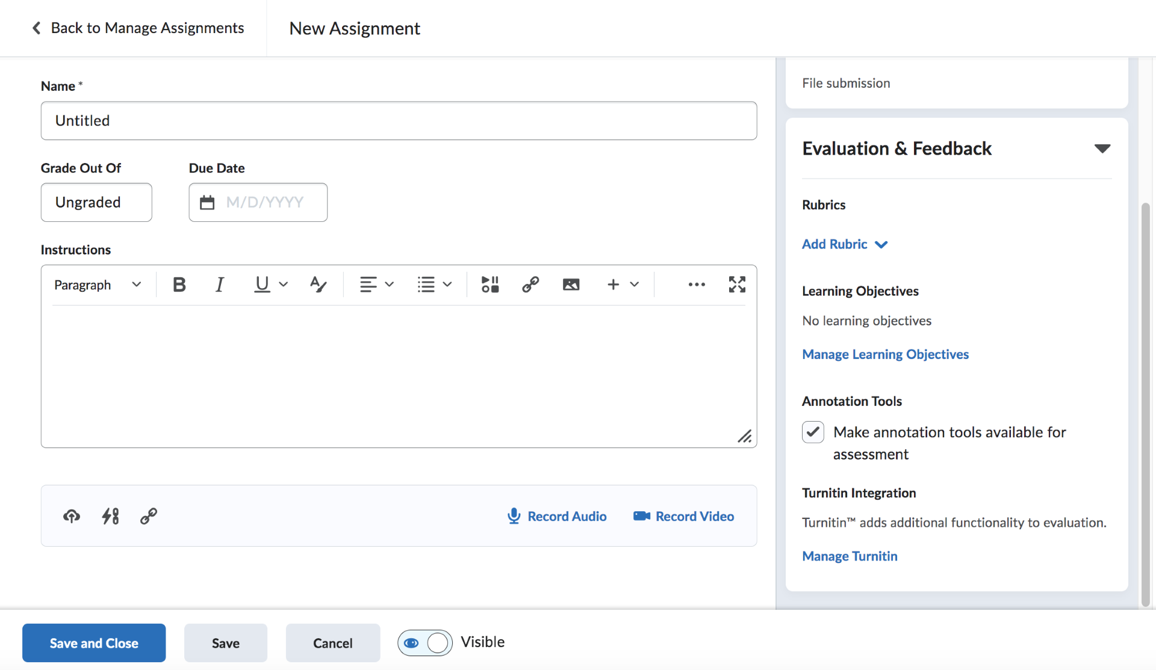The image size is (1156, 670).
Task: Open the text alignment dropdown
Action: 376,284
